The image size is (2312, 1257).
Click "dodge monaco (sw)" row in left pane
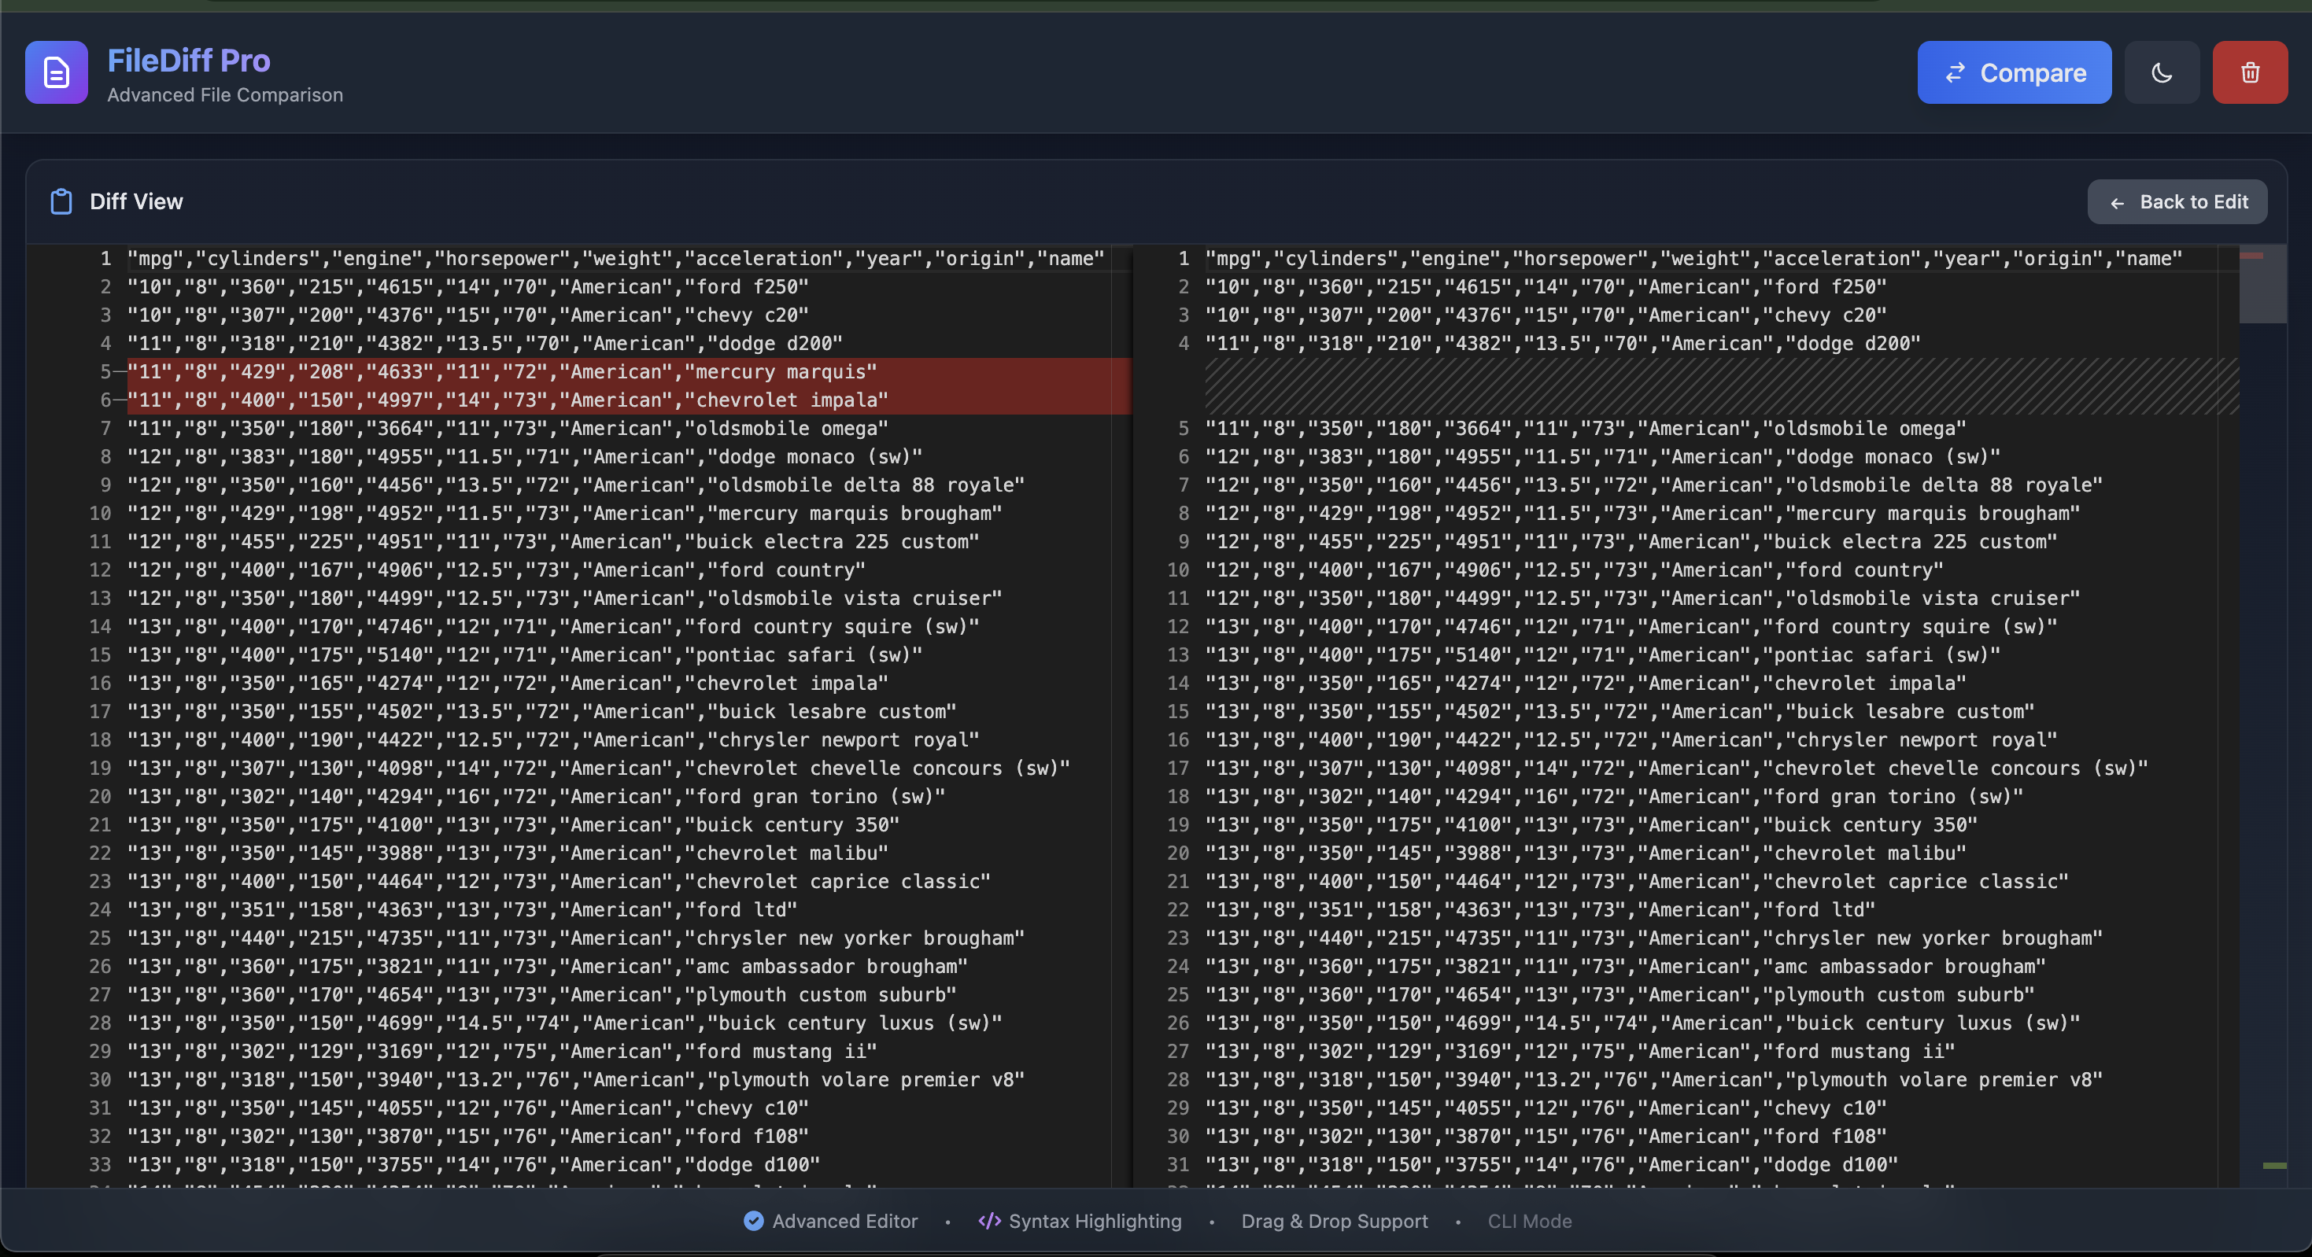[x=525, y=457]
